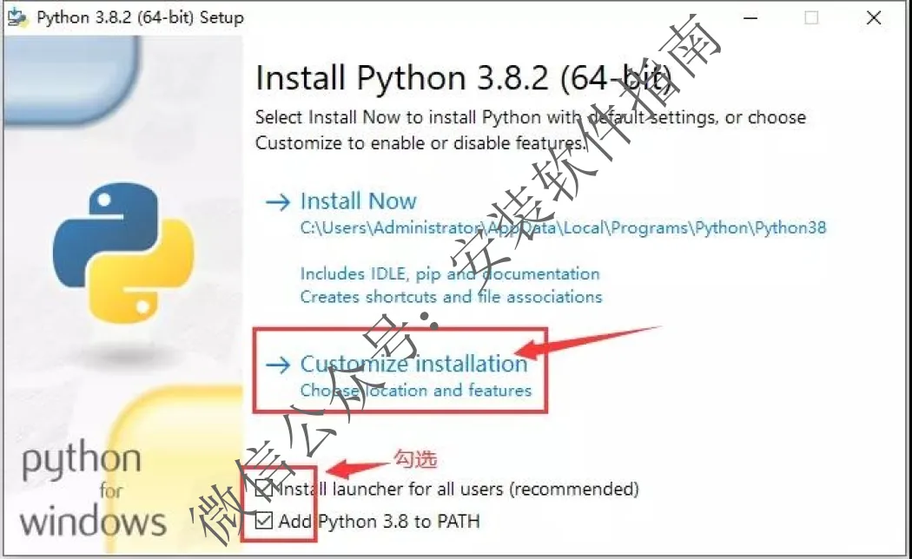912x559 pixels.
Task: Start the Install Now option
Action: (x=358, y=201)
